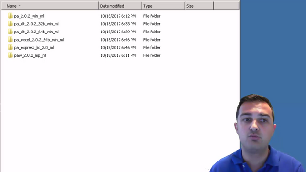
Task: Select the folder name pa_express_lic_2.0_ml
Action: pos(34,48)
